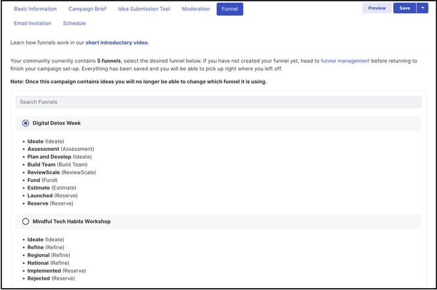Choose the Mindful Tech Habits Workshop radio button
This screenshot has width=437, height=290.
tap(26, 221)
